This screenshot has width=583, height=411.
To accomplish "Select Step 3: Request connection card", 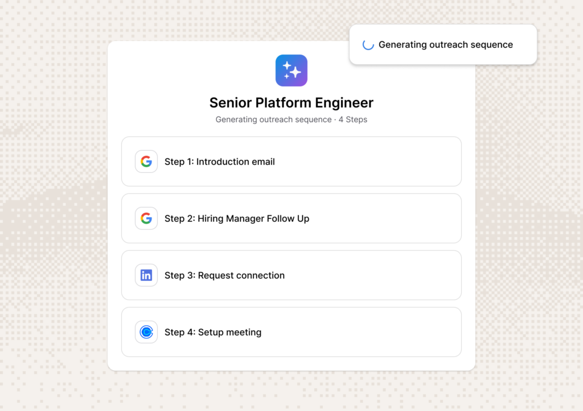I will (x=291, y=275).
